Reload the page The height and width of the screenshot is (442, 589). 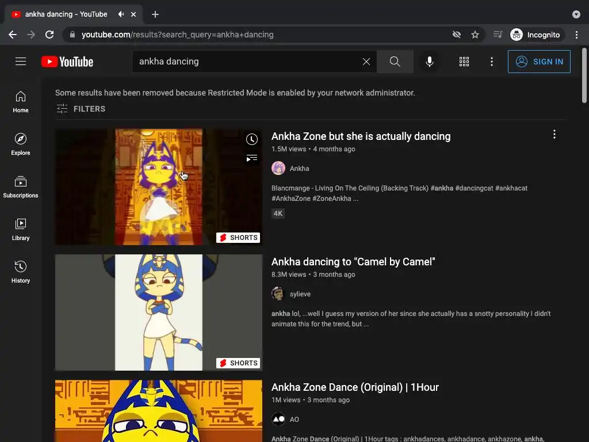49,35
